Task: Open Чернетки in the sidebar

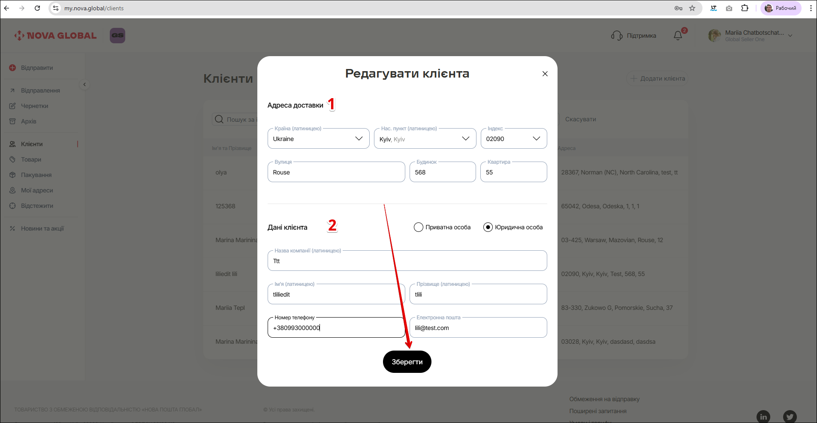Action: 29,106
